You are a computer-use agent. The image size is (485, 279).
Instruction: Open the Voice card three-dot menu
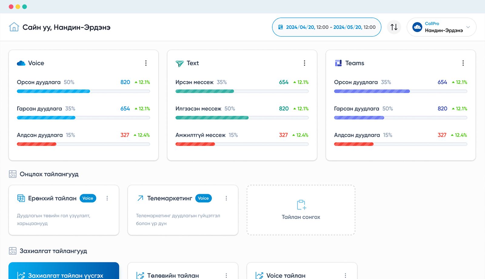(146, 63)
